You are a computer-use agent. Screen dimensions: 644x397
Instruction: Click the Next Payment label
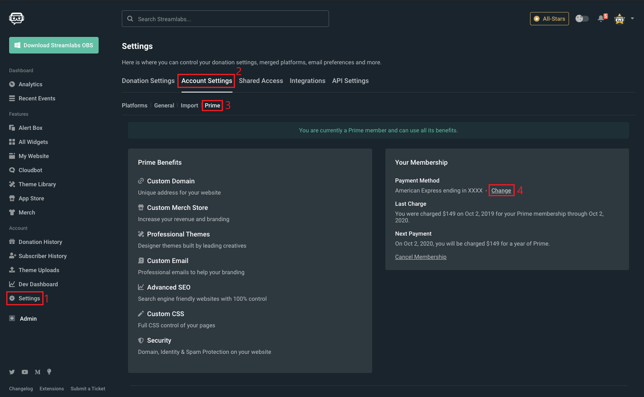pos(413,234)
